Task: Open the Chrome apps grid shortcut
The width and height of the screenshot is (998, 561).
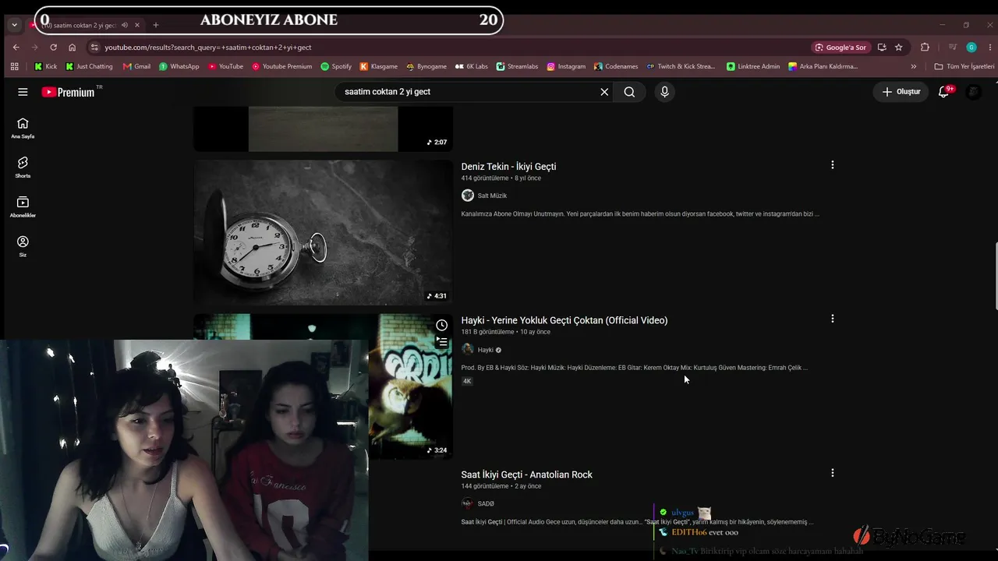Action: tap(14, 66)
